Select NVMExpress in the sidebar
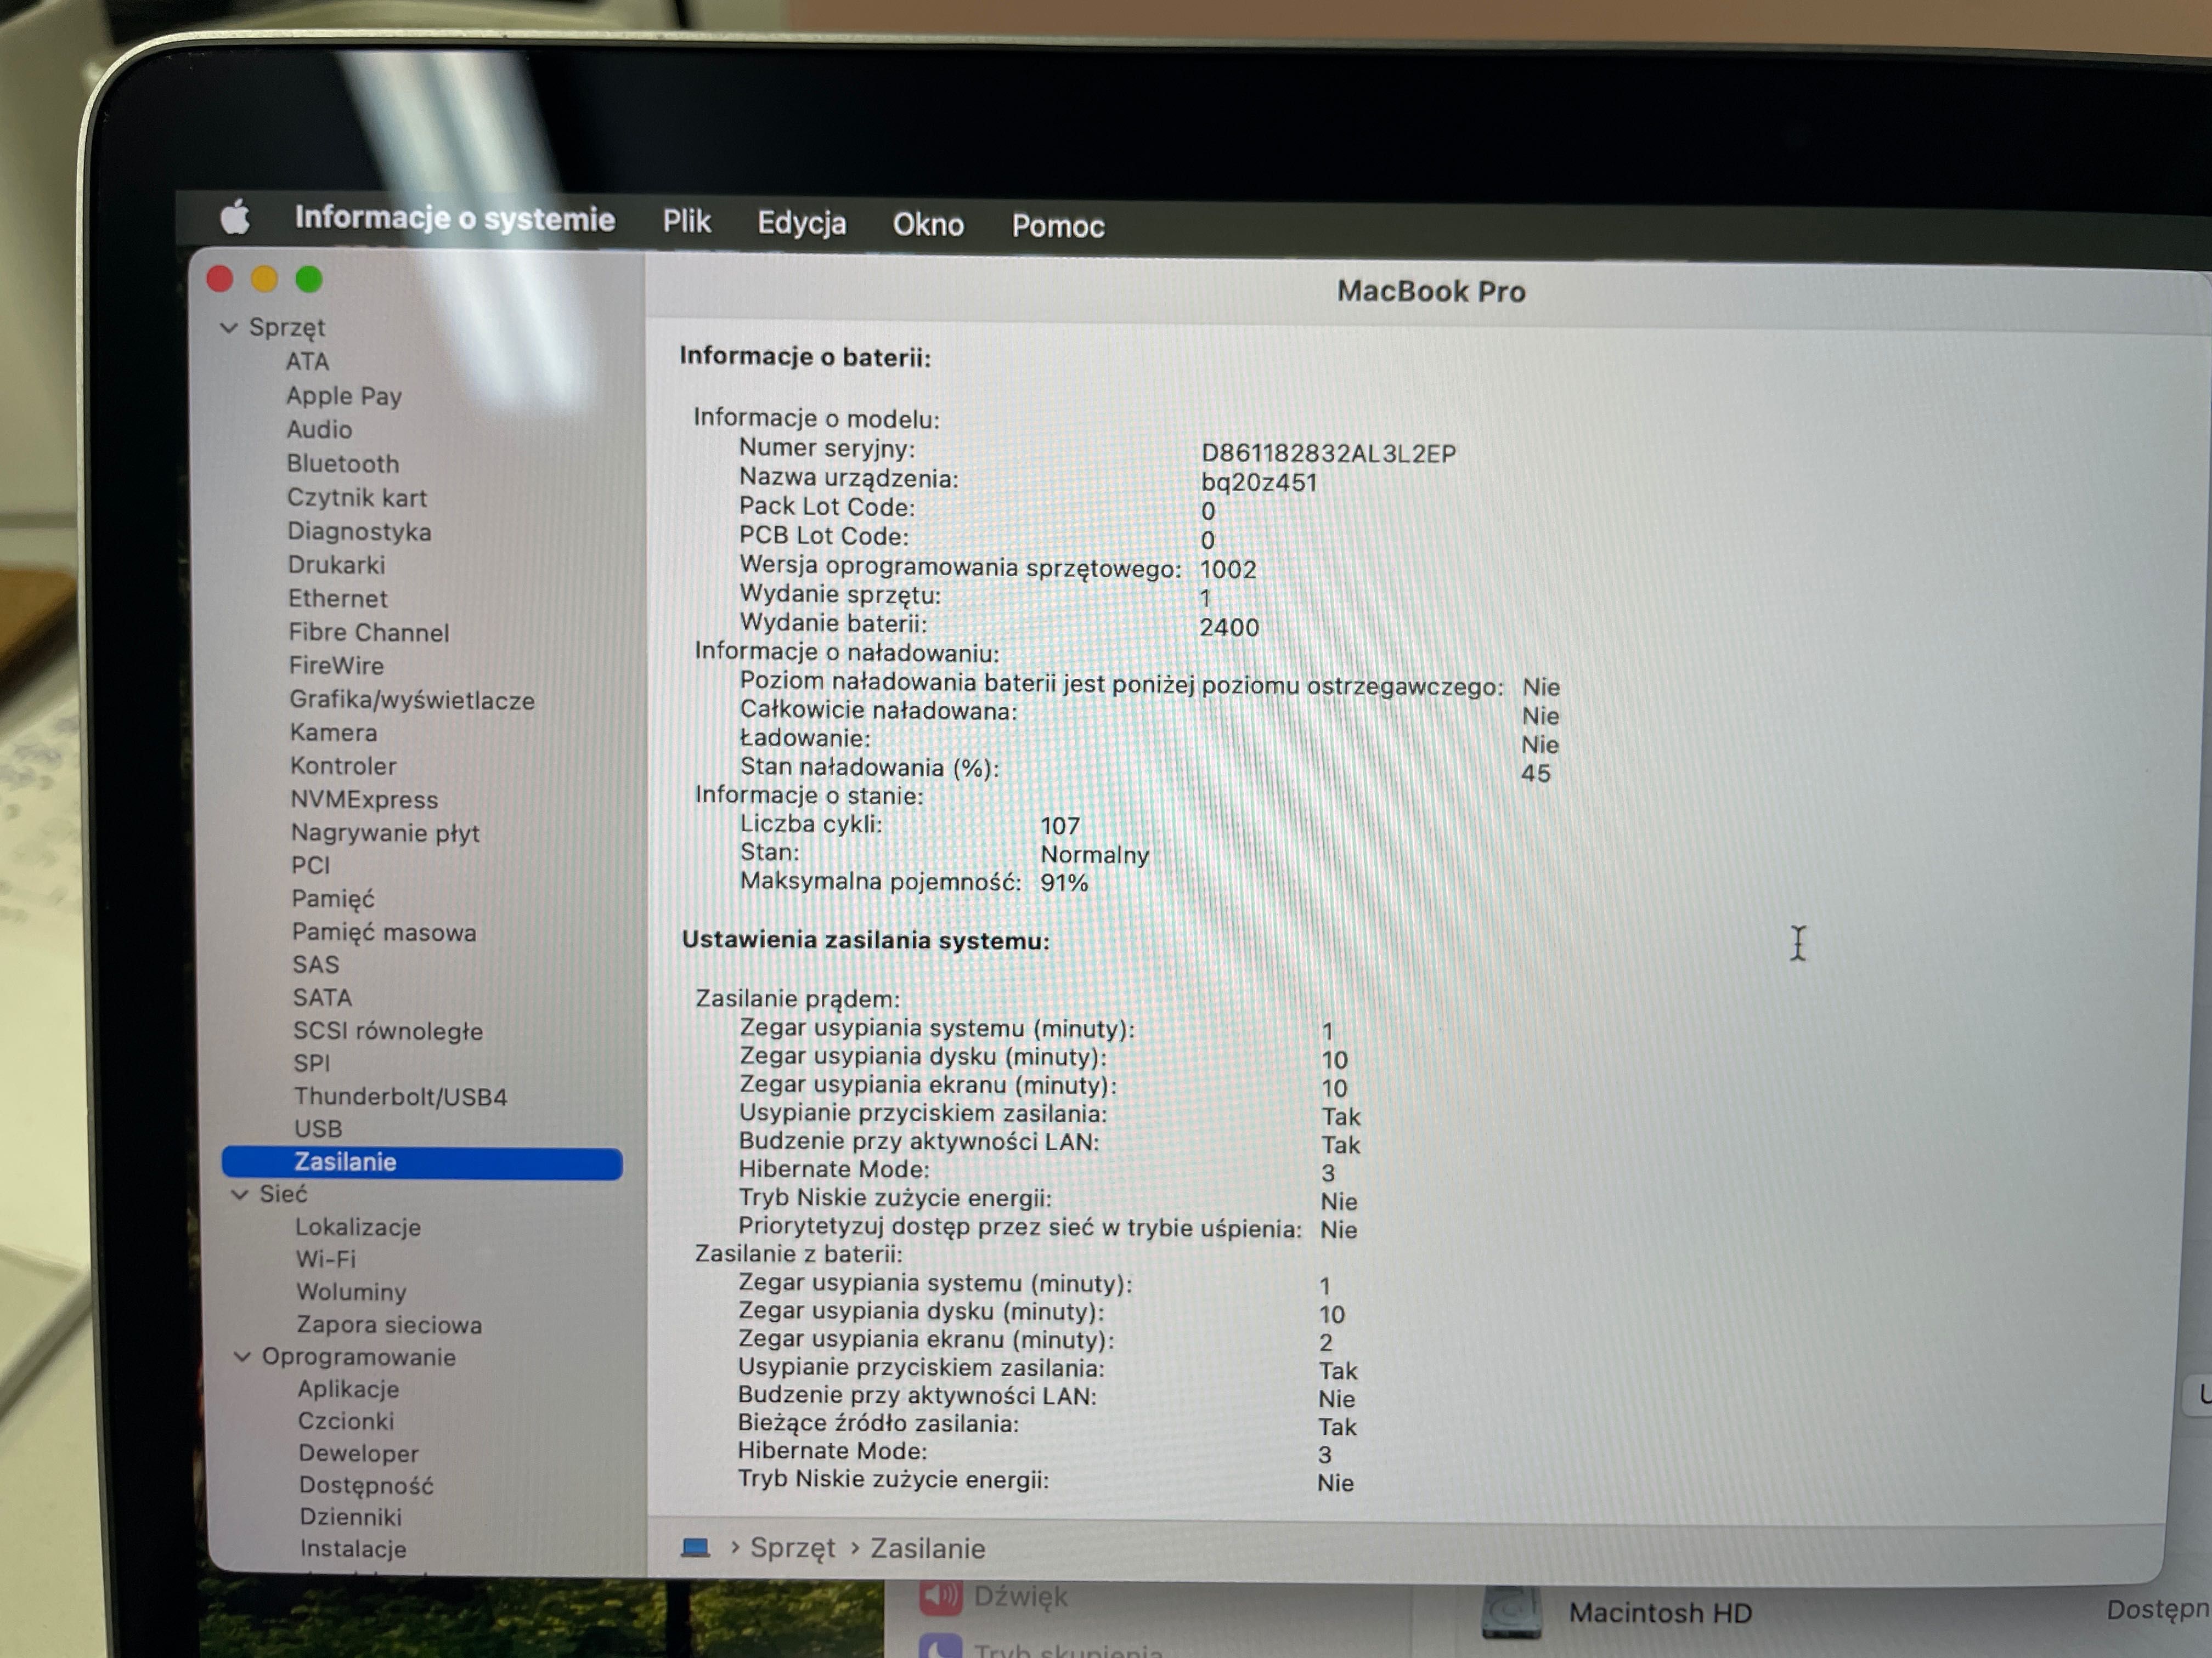The image size is (2212, 1658). [364, 799]
